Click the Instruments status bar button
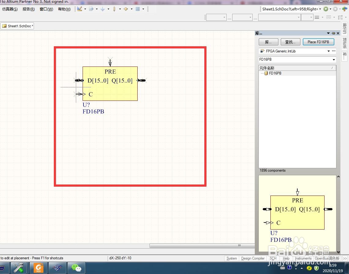 point(303,258)
